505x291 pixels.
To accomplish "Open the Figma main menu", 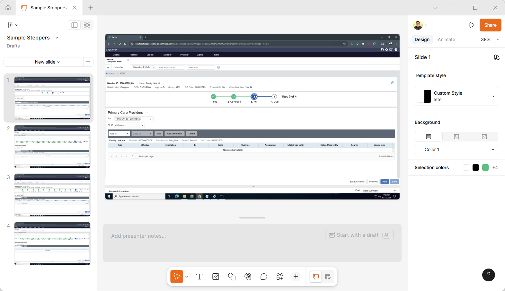I will tap(12, 25).
